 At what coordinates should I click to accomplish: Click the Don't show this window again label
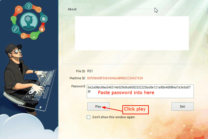pyautogui.click(x=114, y=117)
